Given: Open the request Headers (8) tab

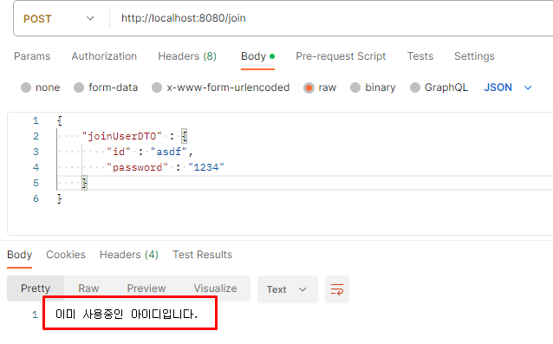Looking at the screenshot, I should pos(187,56).
